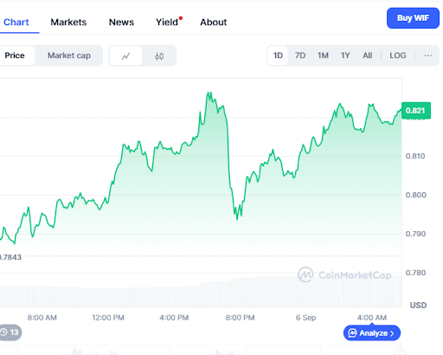The image size is (443, 355).
Task: Click the green 0.821 current price label
Action: coord(416,111)
